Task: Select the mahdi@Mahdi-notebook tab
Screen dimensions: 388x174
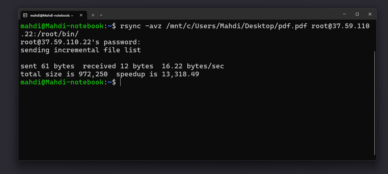Action: pos(52,15)
